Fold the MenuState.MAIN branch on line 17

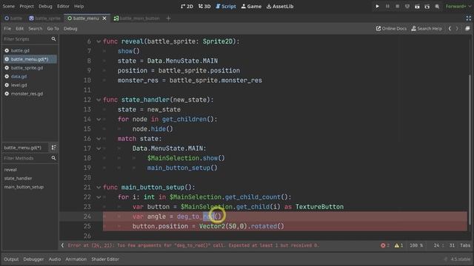coord(99,149)
